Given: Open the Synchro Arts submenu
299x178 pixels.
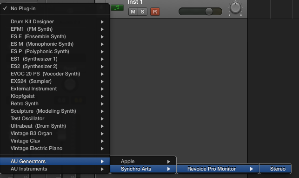Looking at the screenshot, I should point(143,169).
